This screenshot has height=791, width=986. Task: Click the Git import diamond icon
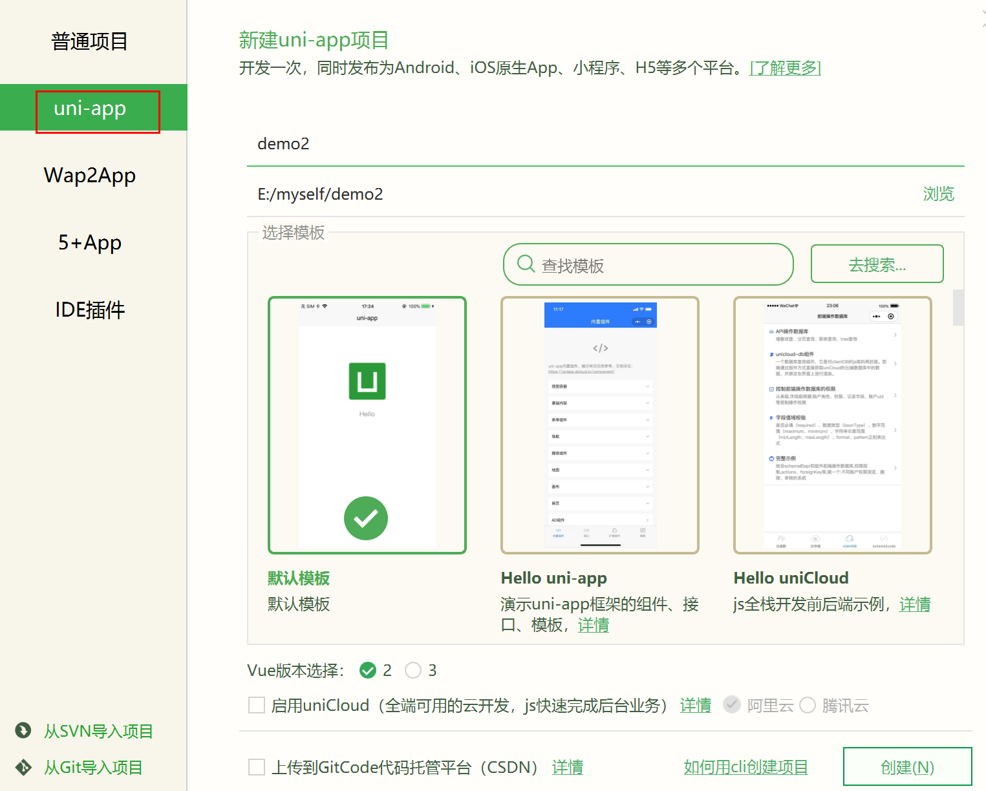23,767
